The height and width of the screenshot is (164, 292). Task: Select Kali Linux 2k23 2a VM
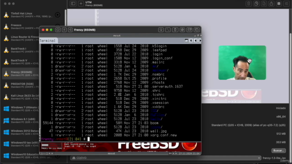pos(21,97)
